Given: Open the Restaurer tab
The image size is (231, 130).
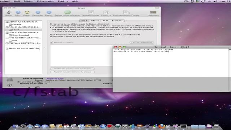Looking at the screenshot, I should tap(117, 21).
